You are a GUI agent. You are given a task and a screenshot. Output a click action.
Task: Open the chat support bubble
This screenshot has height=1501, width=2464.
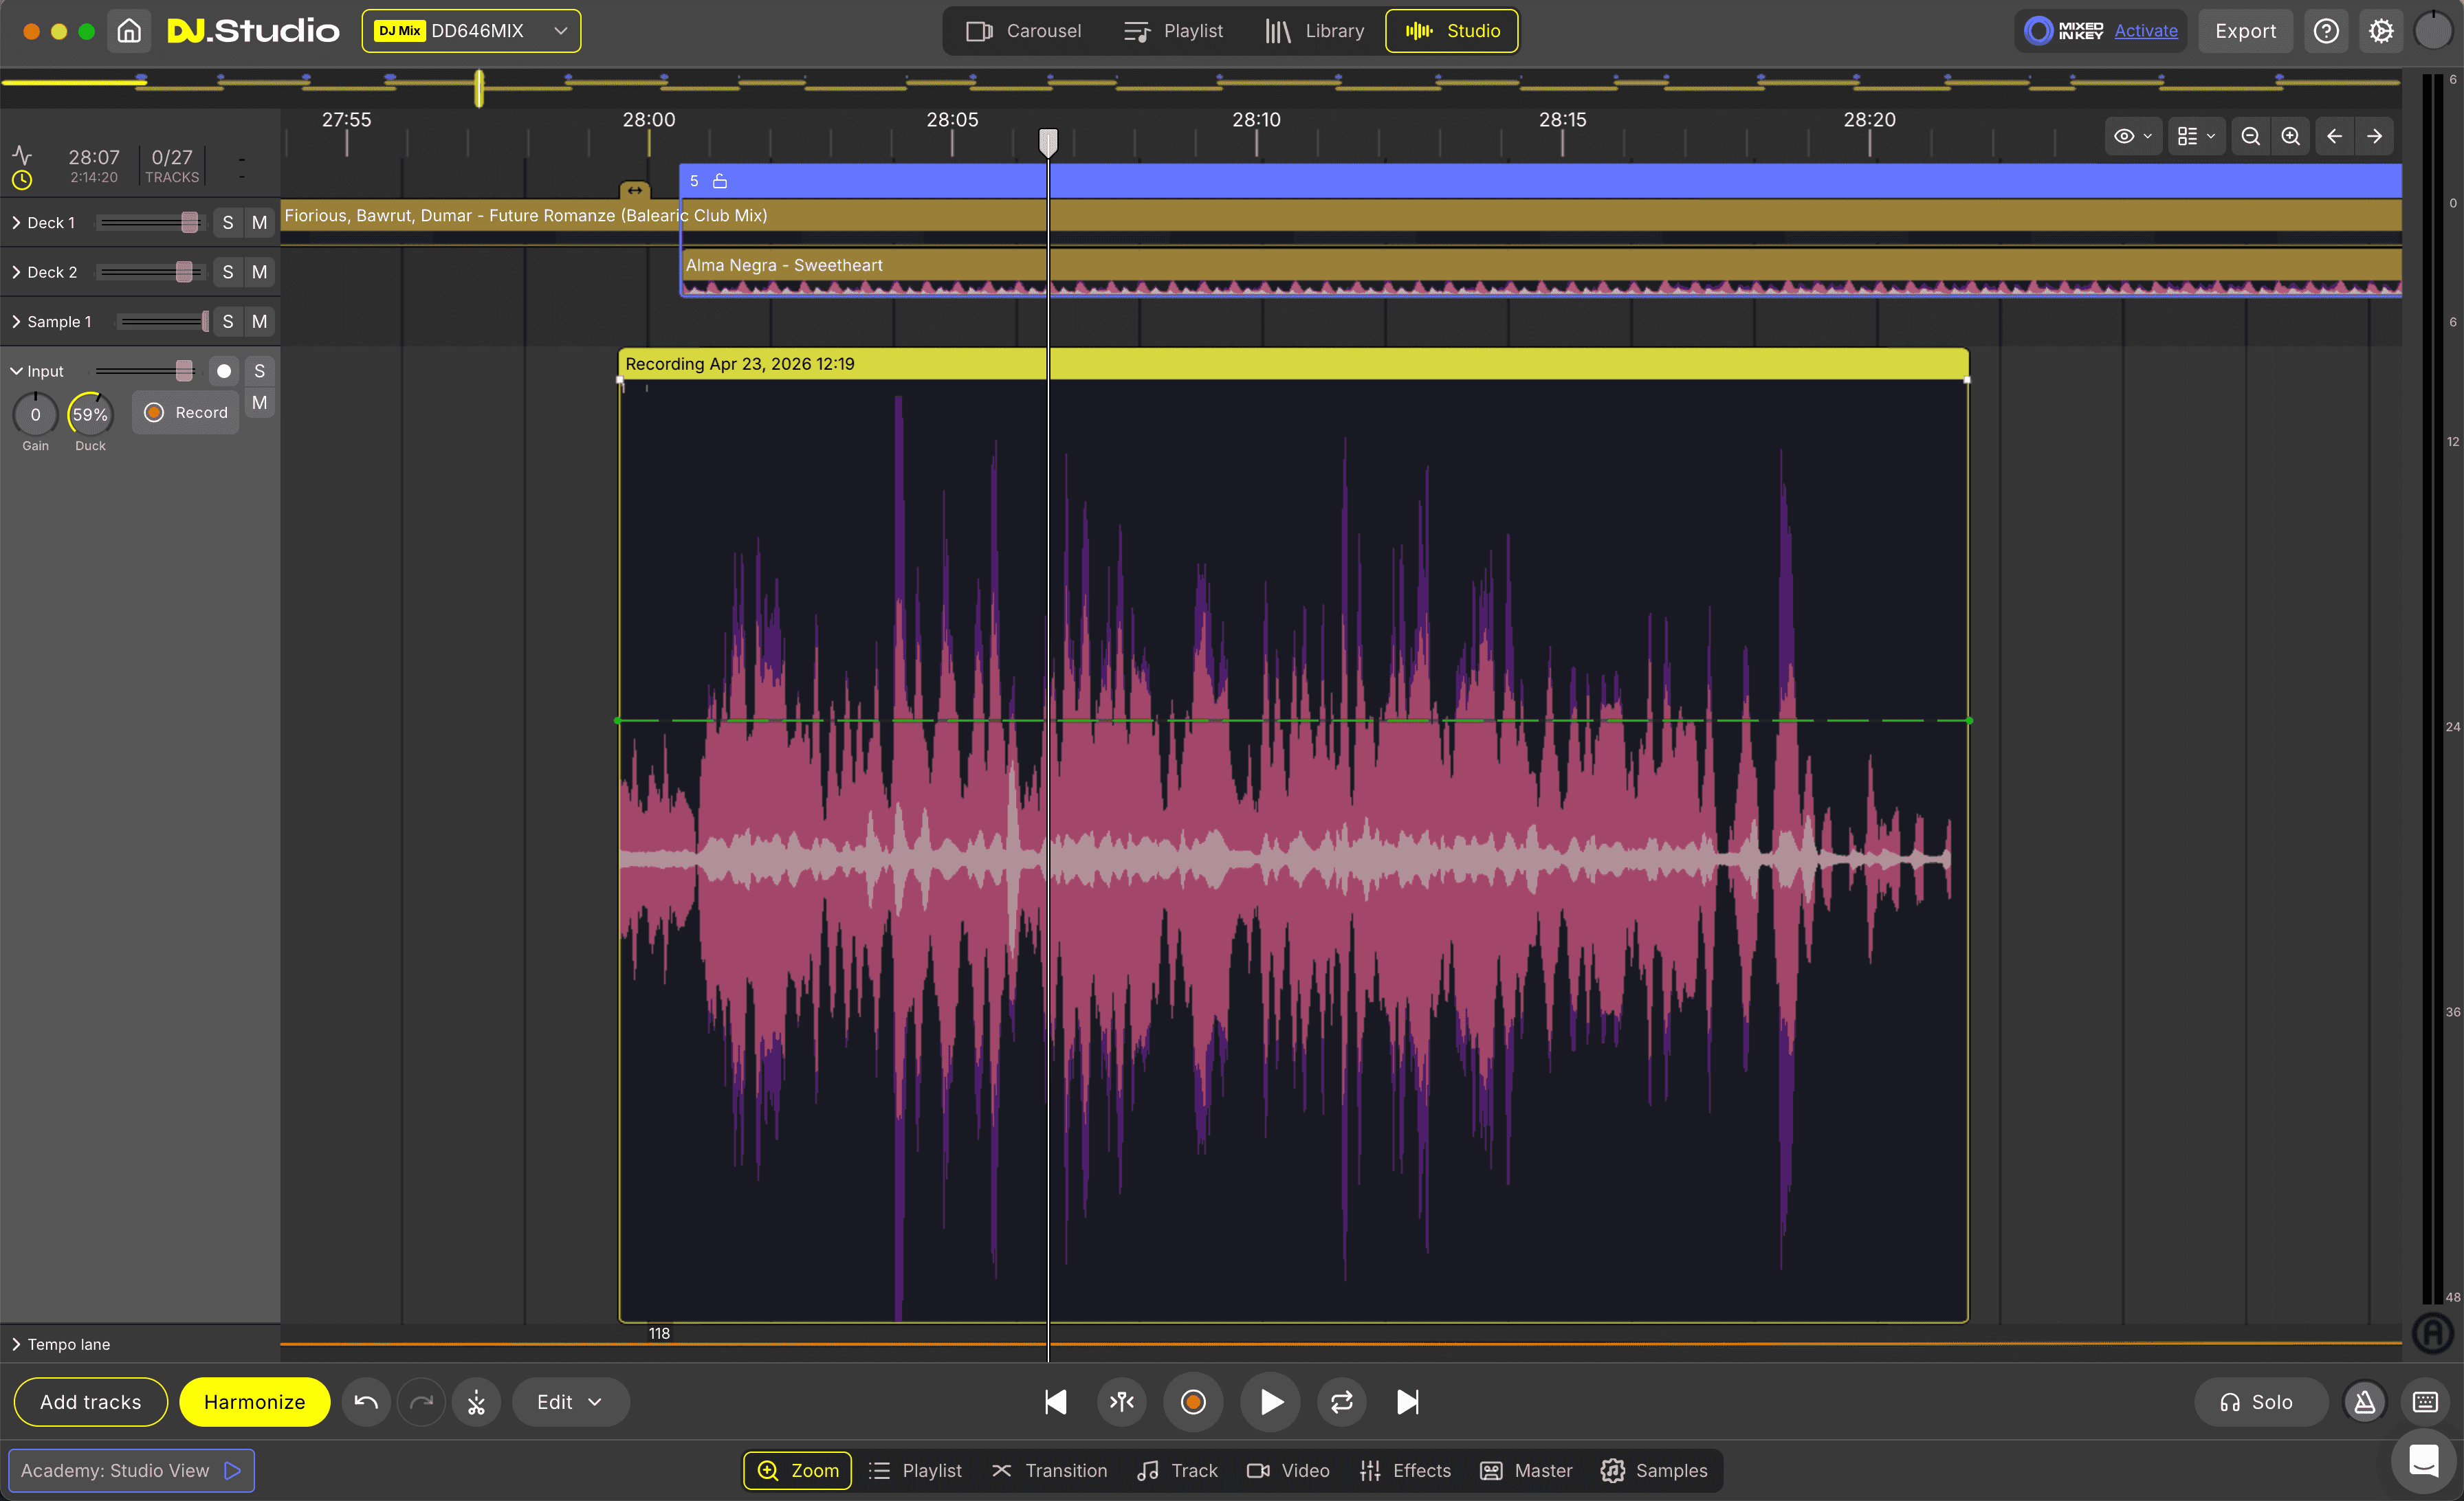(x=2424, y=1461)
